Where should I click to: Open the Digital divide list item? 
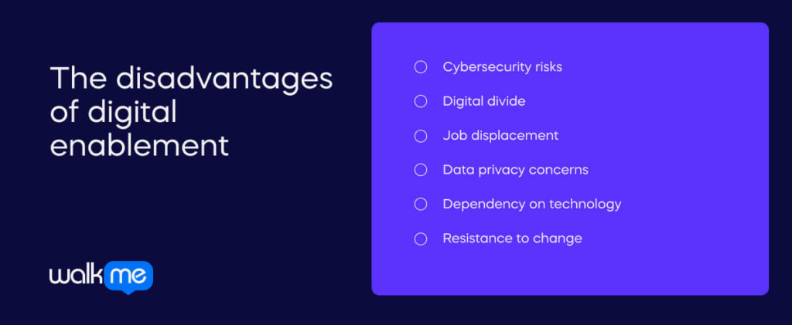[484, 101]
